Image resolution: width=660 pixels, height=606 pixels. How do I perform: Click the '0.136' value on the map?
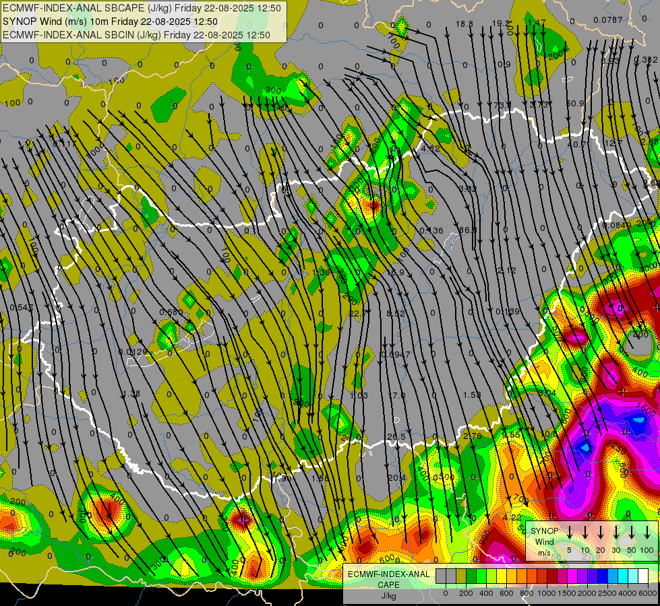point(431,230)
